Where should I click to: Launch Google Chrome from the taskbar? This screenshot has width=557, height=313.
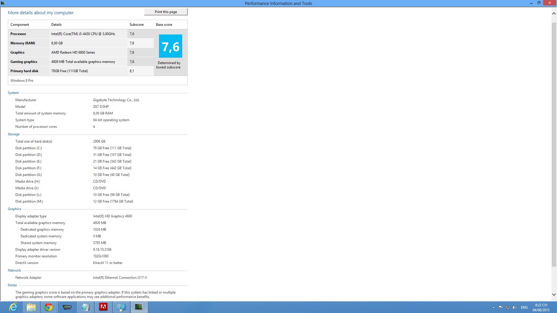pos(49,307)
